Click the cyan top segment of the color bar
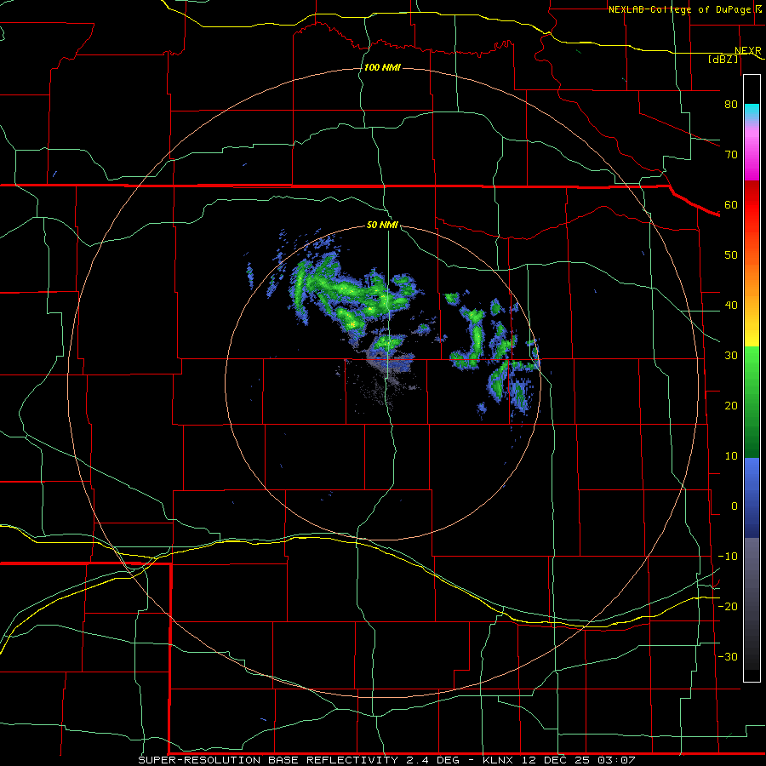The image size is (766, 766). tap(752, 112)
